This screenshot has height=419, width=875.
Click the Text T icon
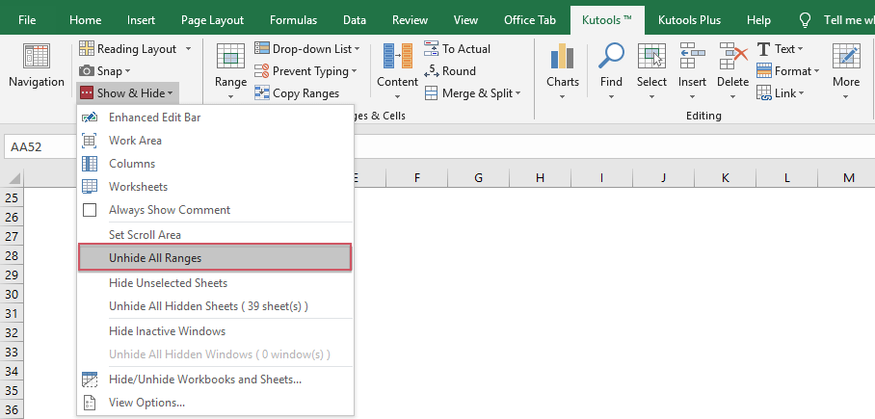(x=763, y=49)
